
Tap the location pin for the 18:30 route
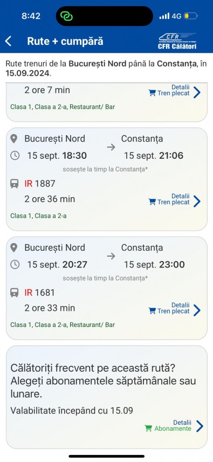point(14,139)
